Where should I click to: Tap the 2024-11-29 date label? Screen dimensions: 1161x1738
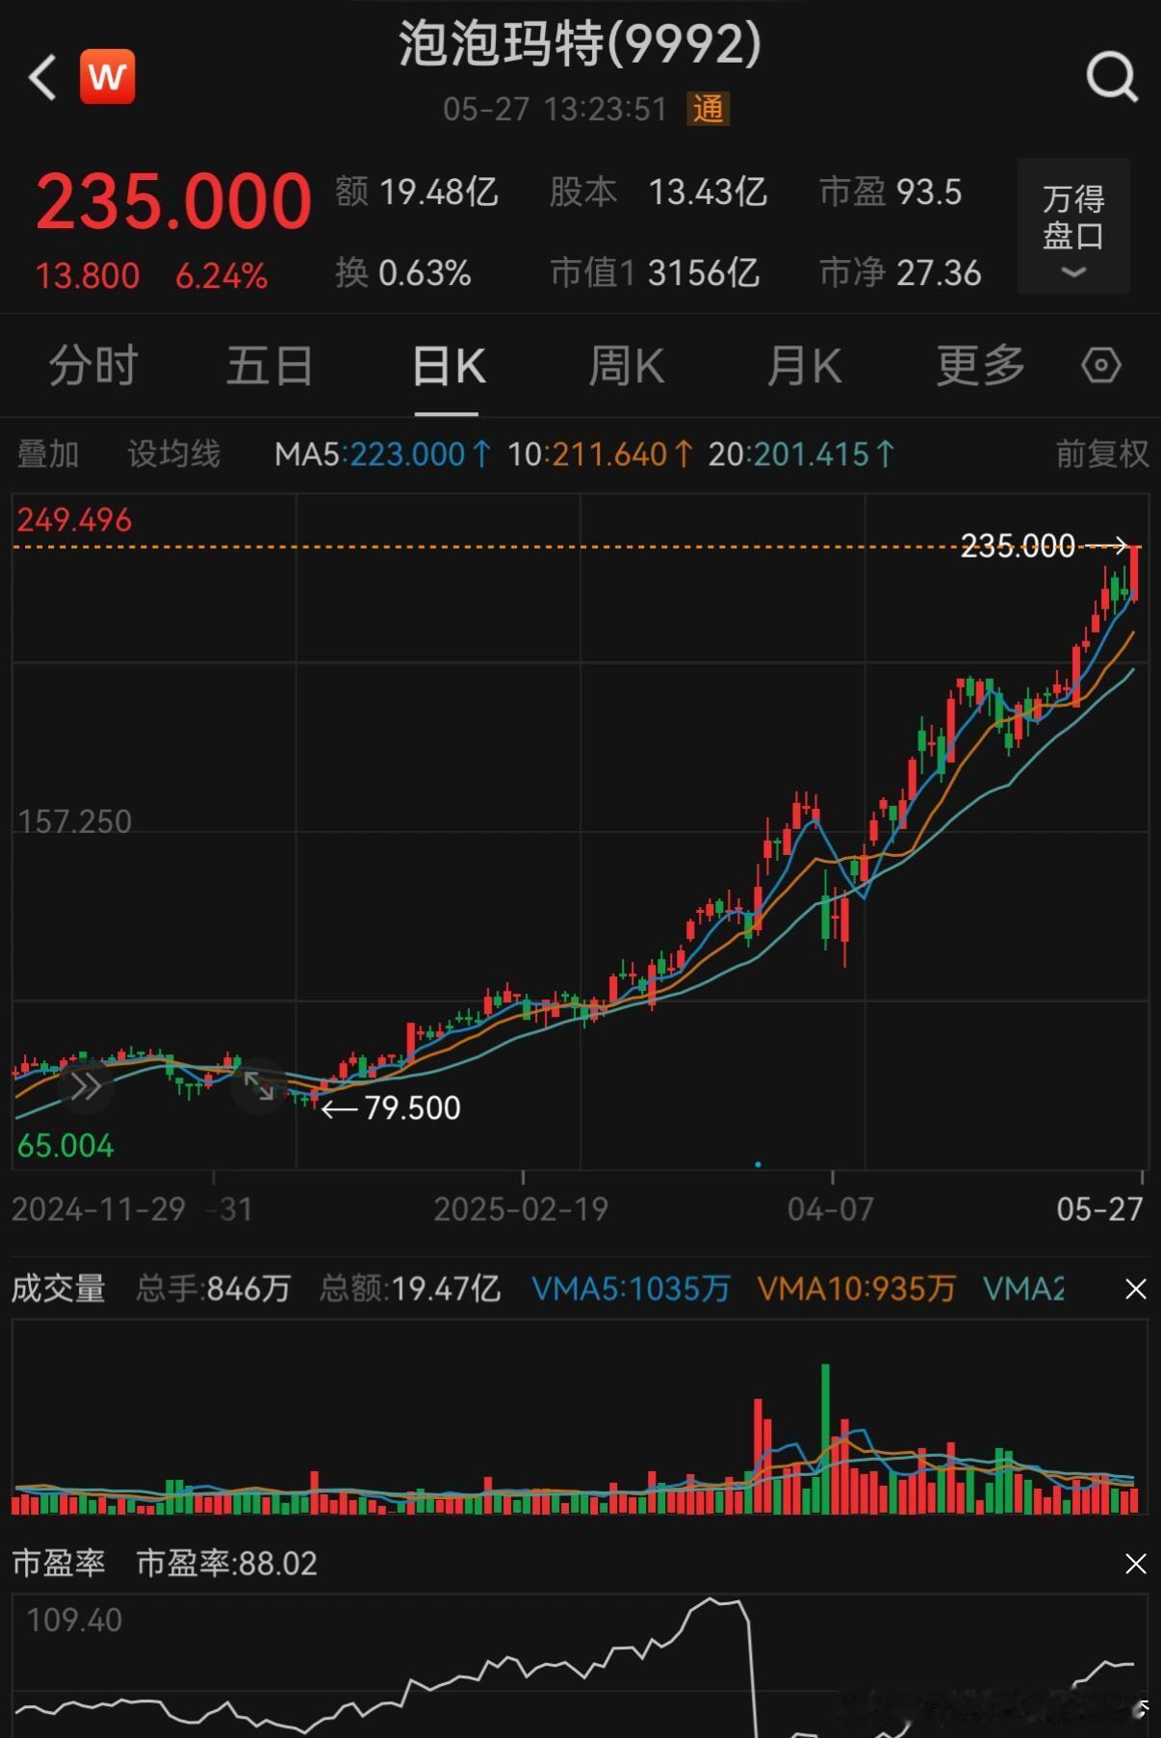point(98,1209)
